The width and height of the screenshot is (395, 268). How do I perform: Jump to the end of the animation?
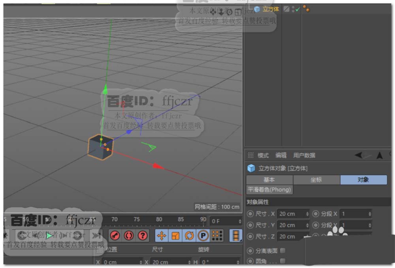tap(96, 236)
